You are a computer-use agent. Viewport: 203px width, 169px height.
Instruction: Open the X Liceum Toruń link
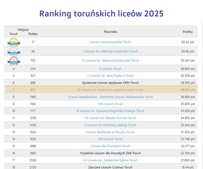click(110, 69)
